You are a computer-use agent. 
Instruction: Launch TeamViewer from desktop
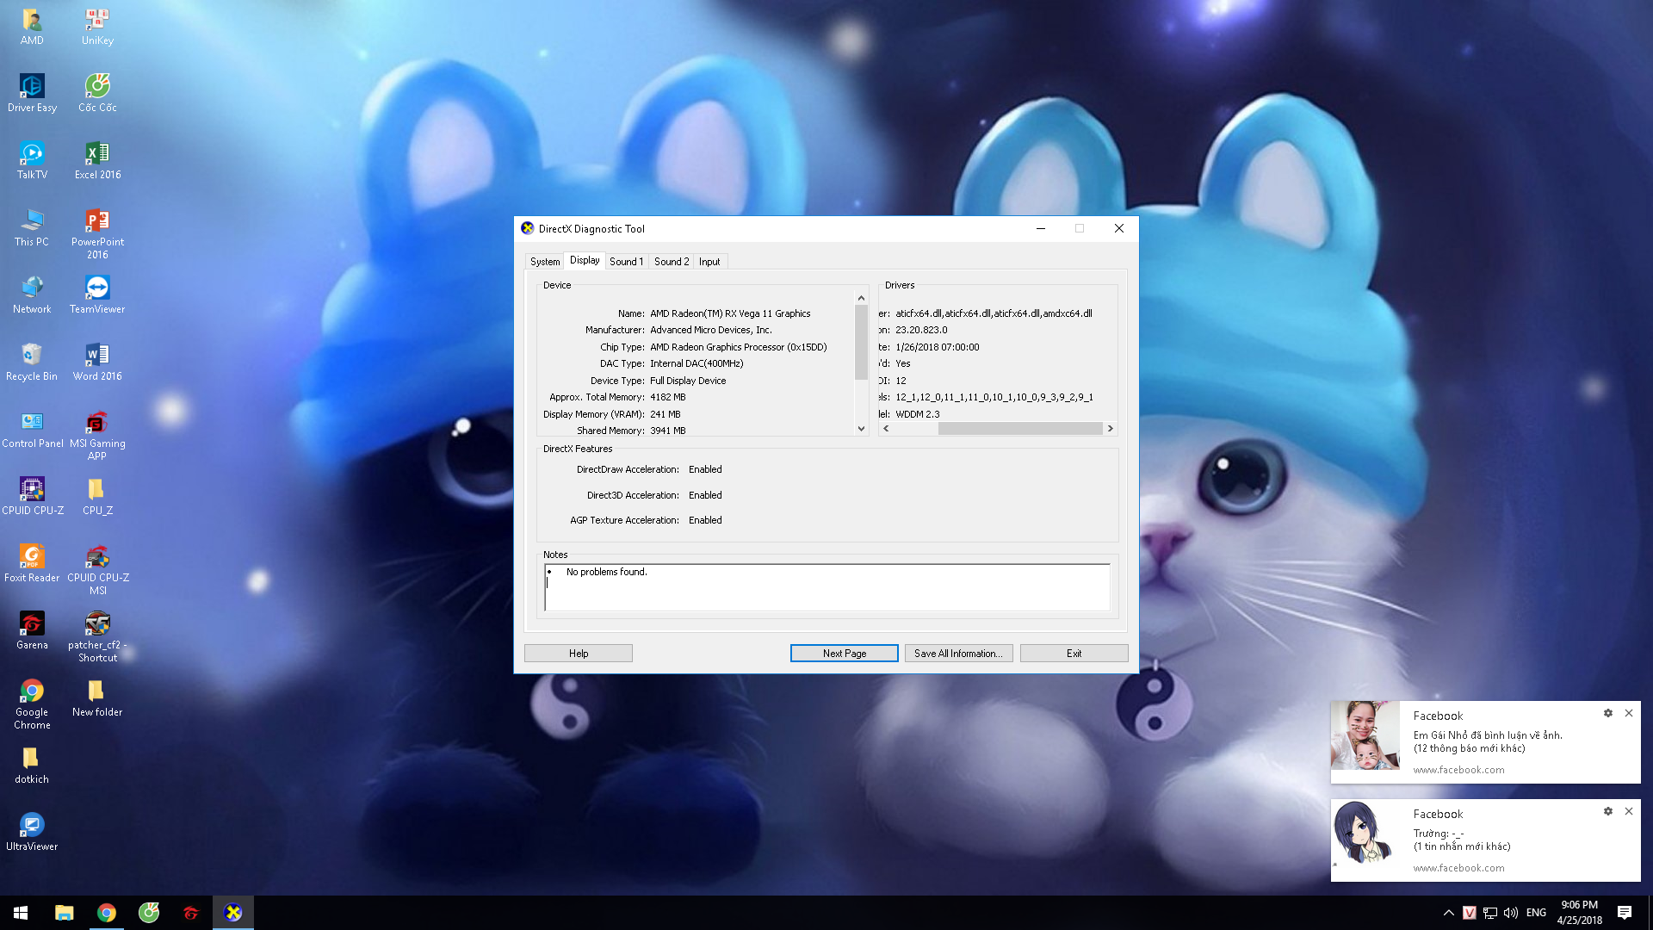tap(97, 294)
